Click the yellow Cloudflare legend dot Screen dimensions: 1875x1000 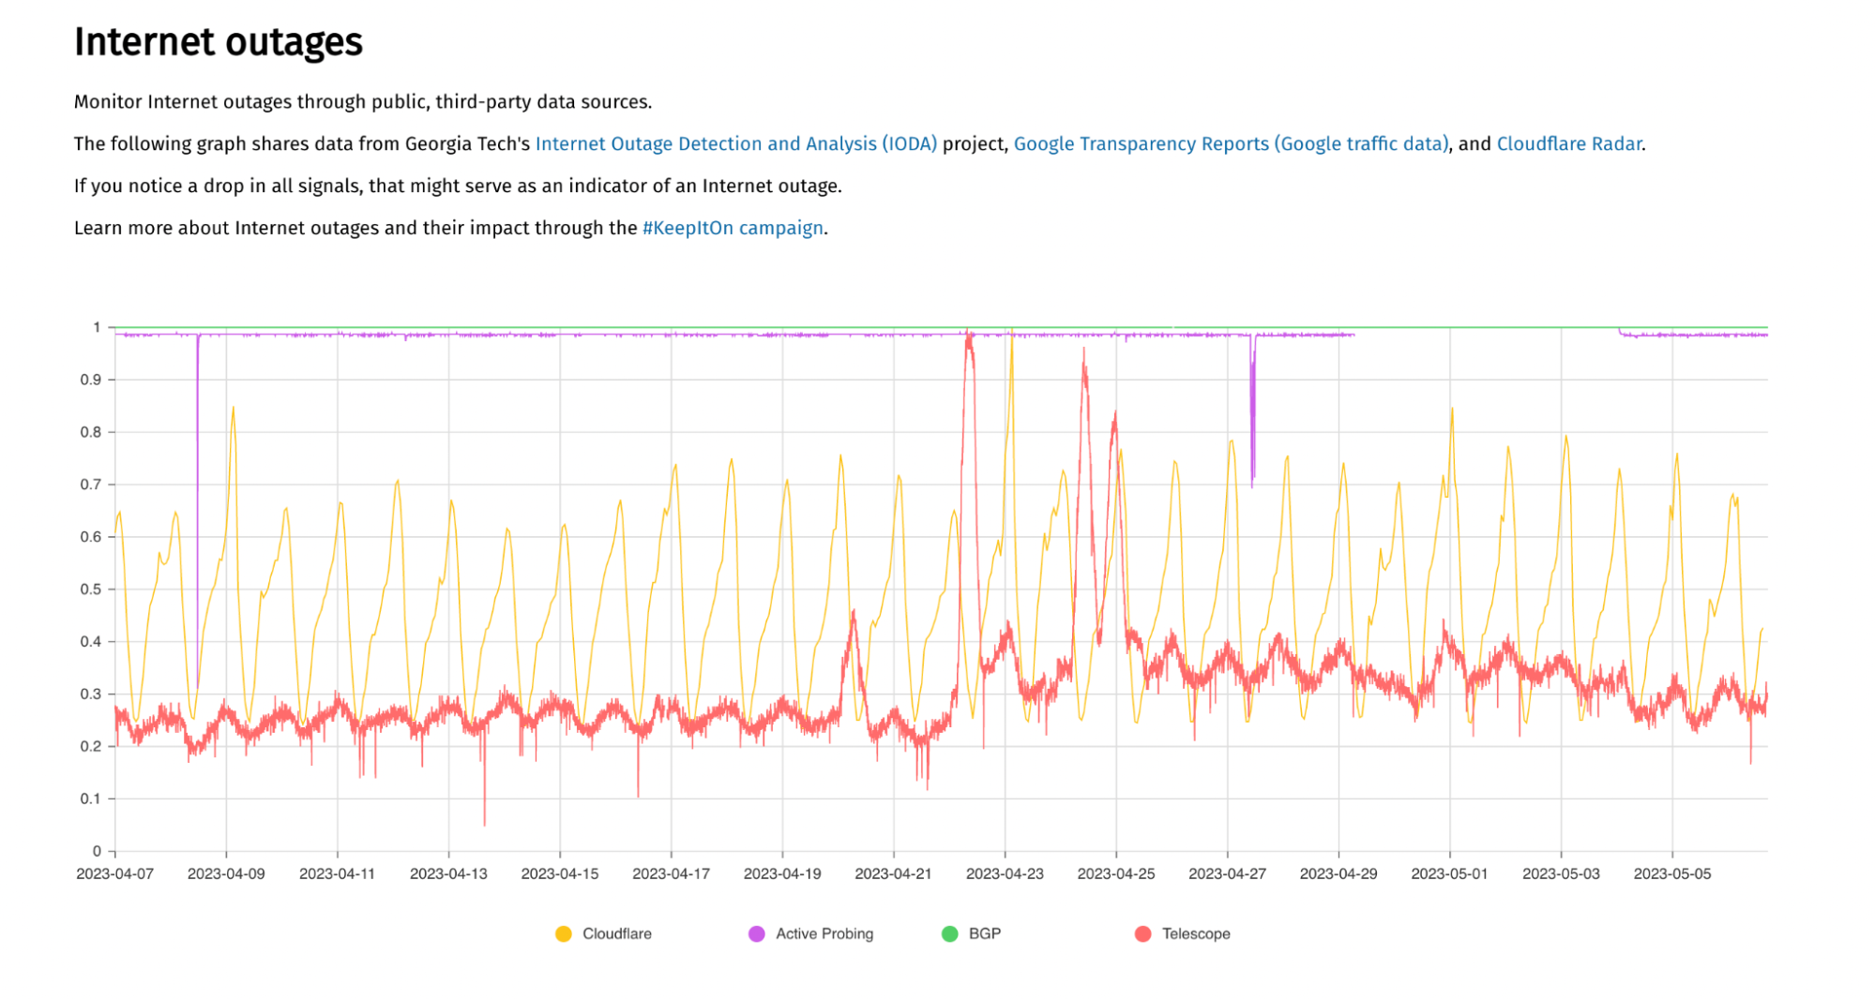pyautogui.click(x=563, y=933)
